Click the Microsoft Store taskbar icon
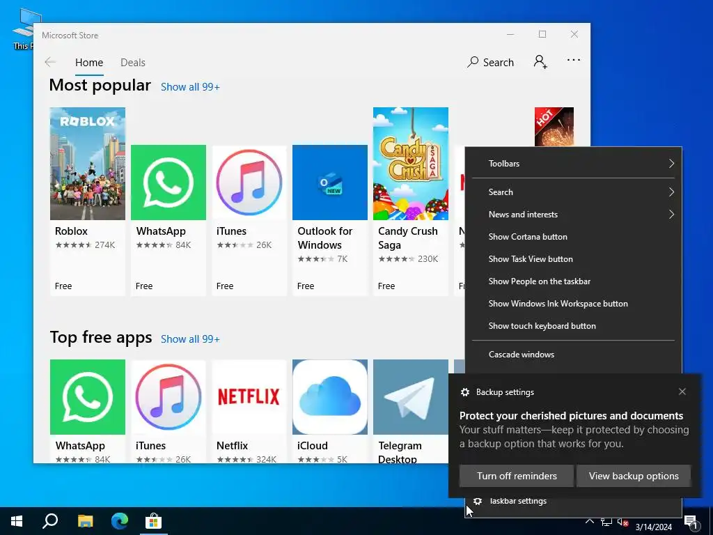The width and height of the screenshot is (713, 535). click(x=154, y=521)
